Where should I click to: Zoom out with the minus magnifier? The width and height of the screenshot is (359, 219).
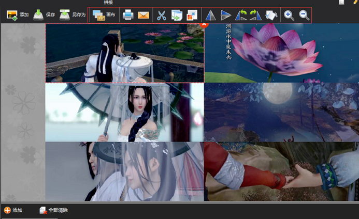(x=304, y=15)
